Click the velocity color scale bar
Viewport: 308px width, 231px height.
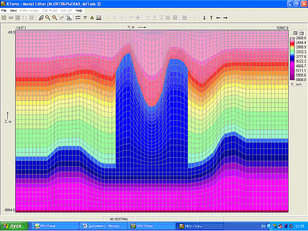pyautogui.click(x=292, y=59)
